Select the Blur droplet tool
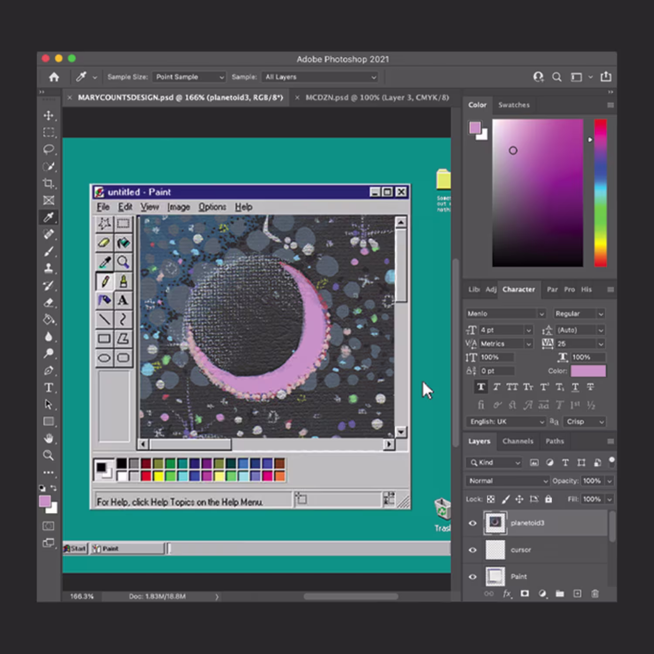This screenshot has width=654, height=654. coord(48,337)
